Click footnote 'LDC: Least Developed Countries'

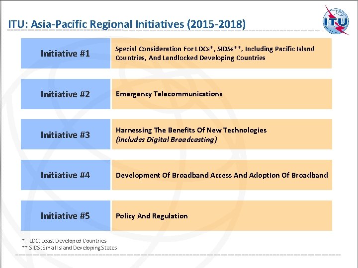(x=68, y=241)
